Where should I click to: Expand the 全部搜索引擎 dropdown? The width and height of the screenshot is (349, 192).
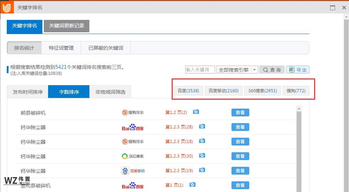[x=254, y=70]
